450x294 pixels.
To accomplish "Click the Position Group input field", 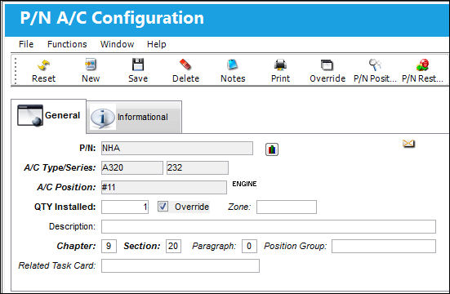I will [x=384, y=246].
